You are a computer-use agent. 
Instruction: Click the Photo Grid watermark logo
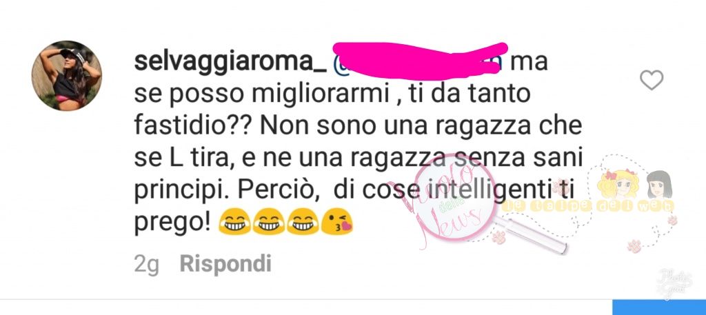[x=674, y=282]
